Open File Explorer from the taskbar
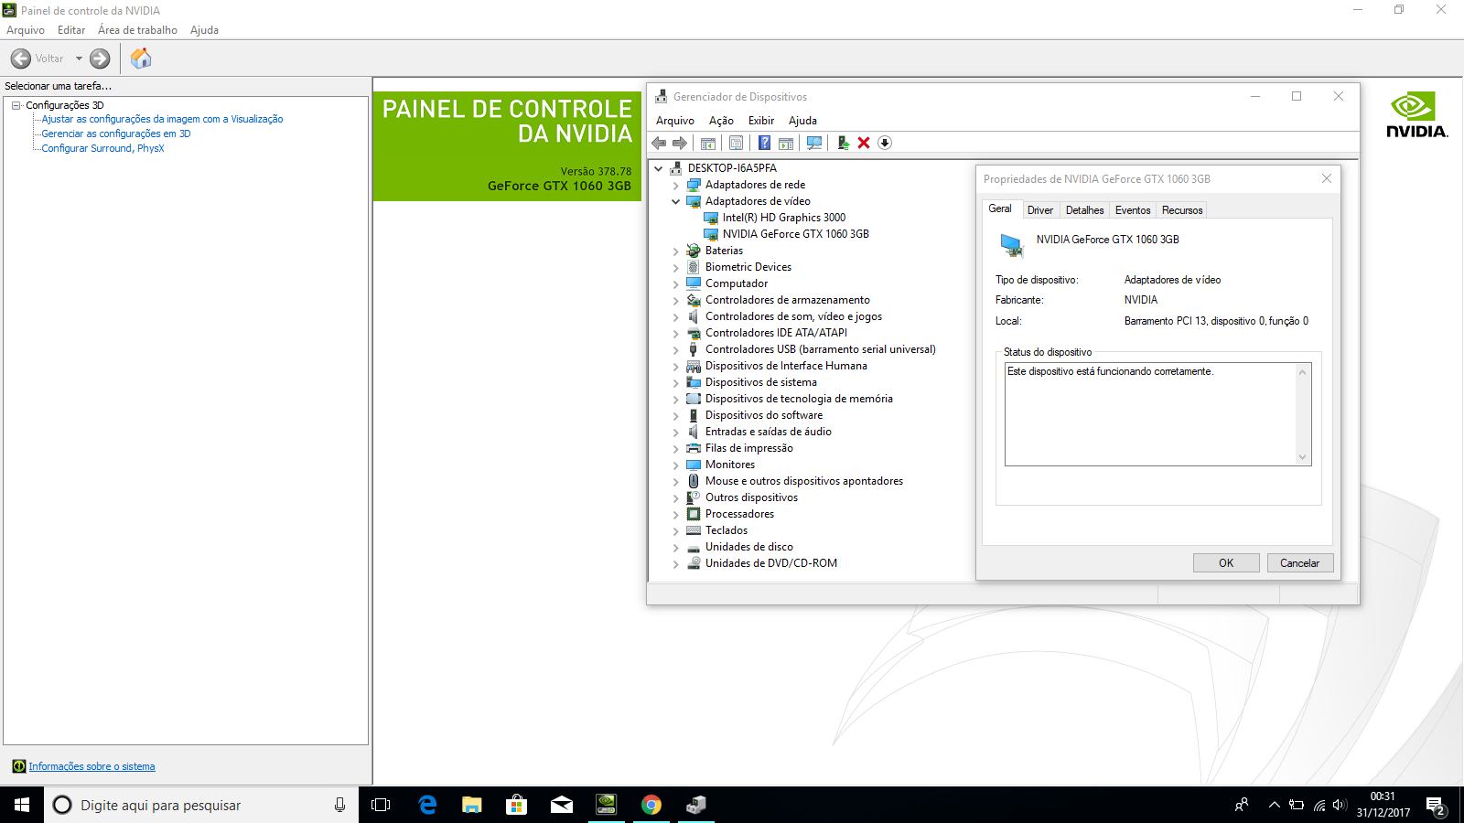The width and height of the screenshot is (1464, 823). click(x=472, y=805)
